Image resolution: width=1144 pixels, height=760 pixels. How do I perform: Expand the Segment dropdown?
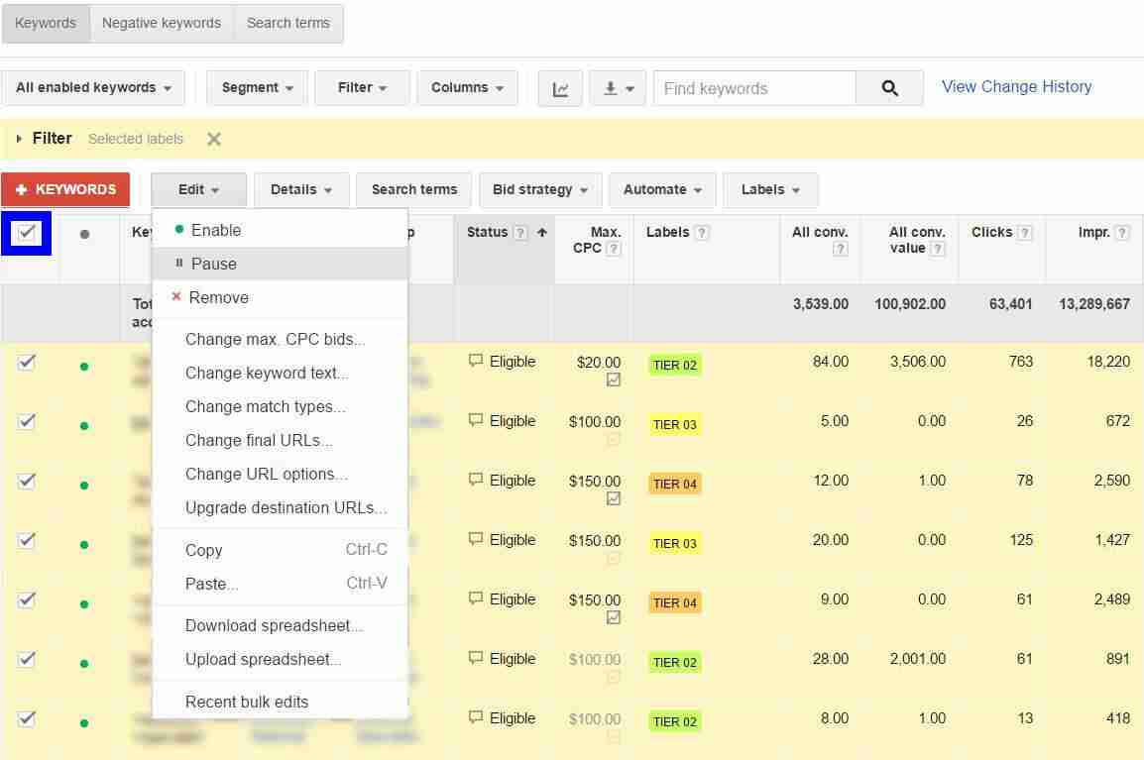(257, 88)
